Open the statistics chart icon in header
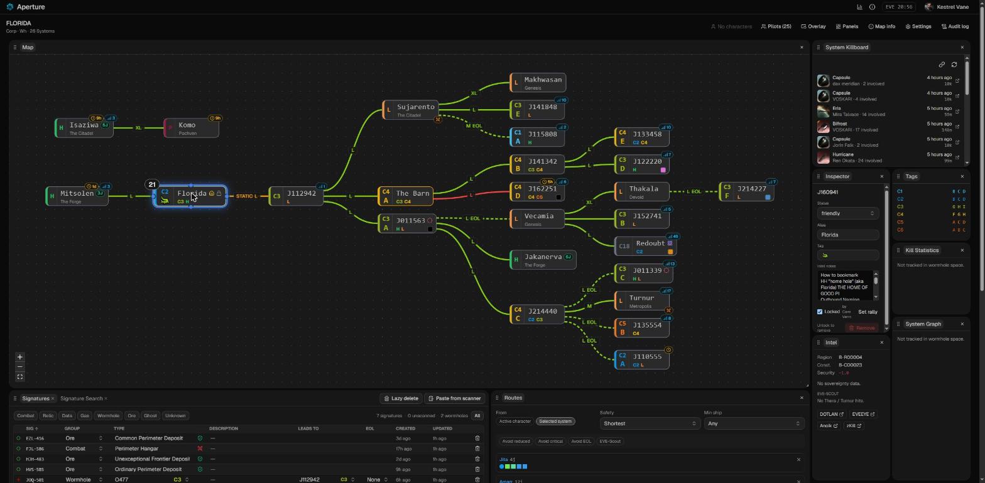Screen dimensions: 985x483 tap(859, 7)
